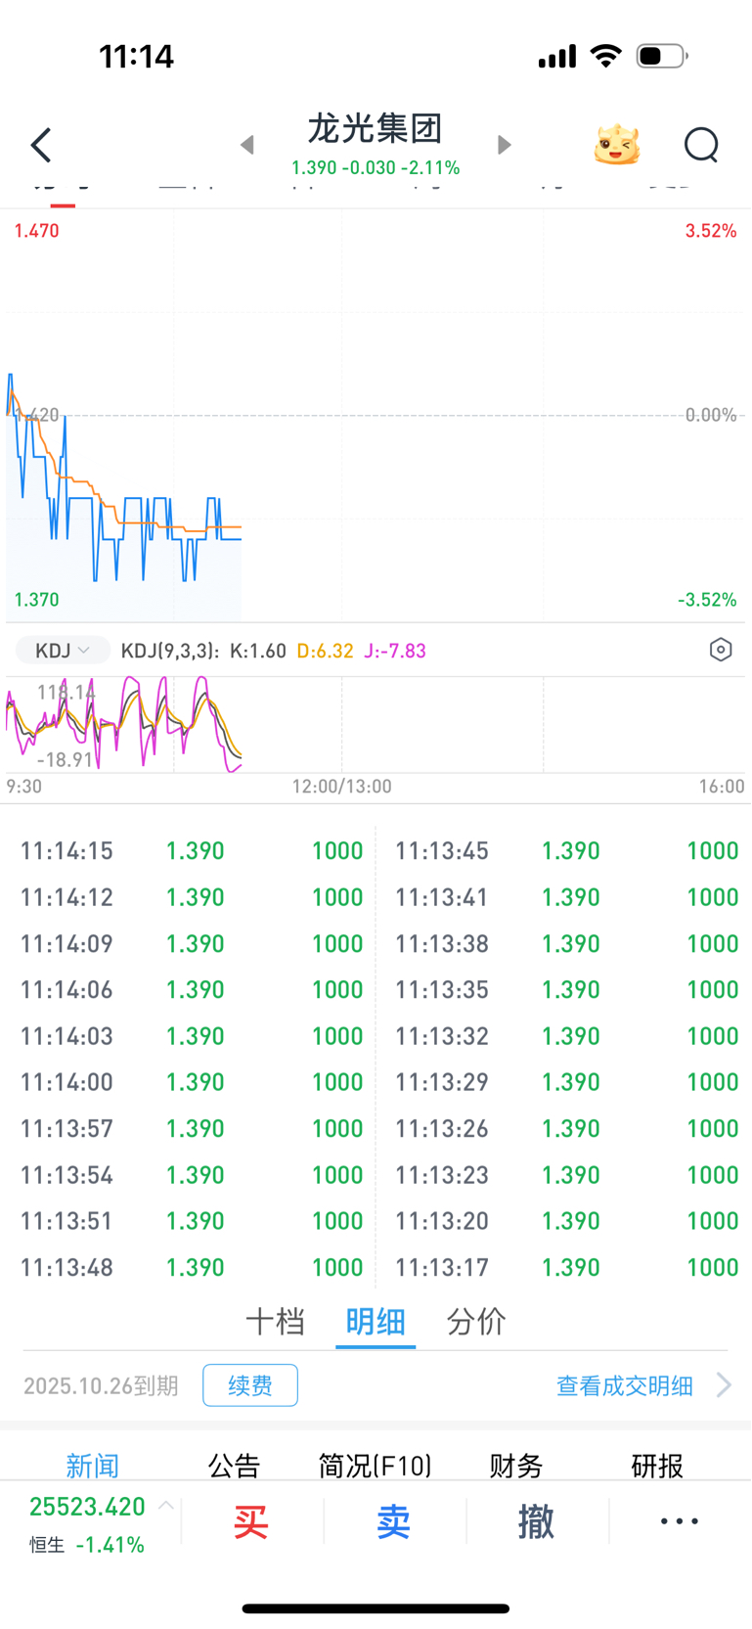Tap the red 3.52% percentage label
This screenshot has height=1629, width=752.
711,231
